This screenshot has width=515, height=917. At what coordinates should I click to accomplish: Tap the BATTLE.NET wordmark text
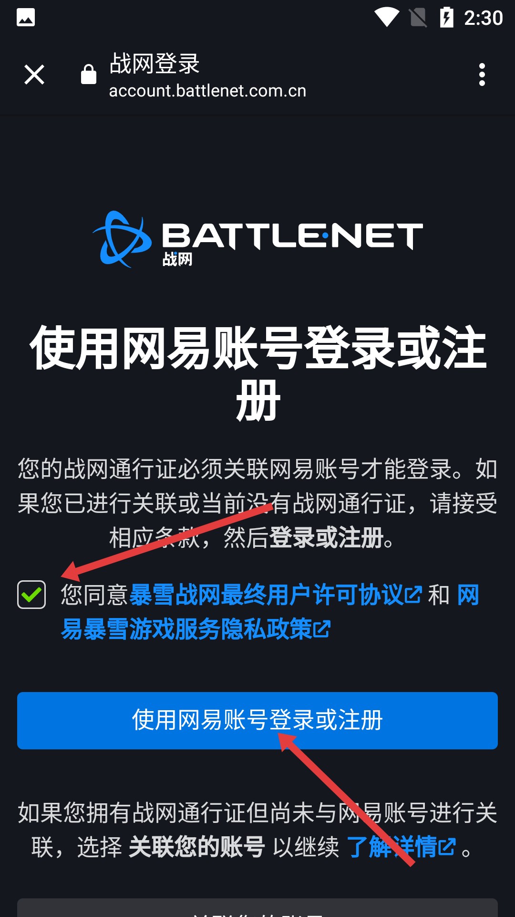coord(292,236)
